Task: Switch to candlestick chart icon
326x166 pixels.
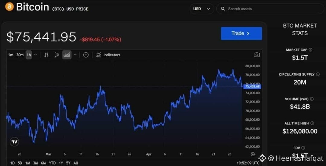Action: tap(56, 55)
